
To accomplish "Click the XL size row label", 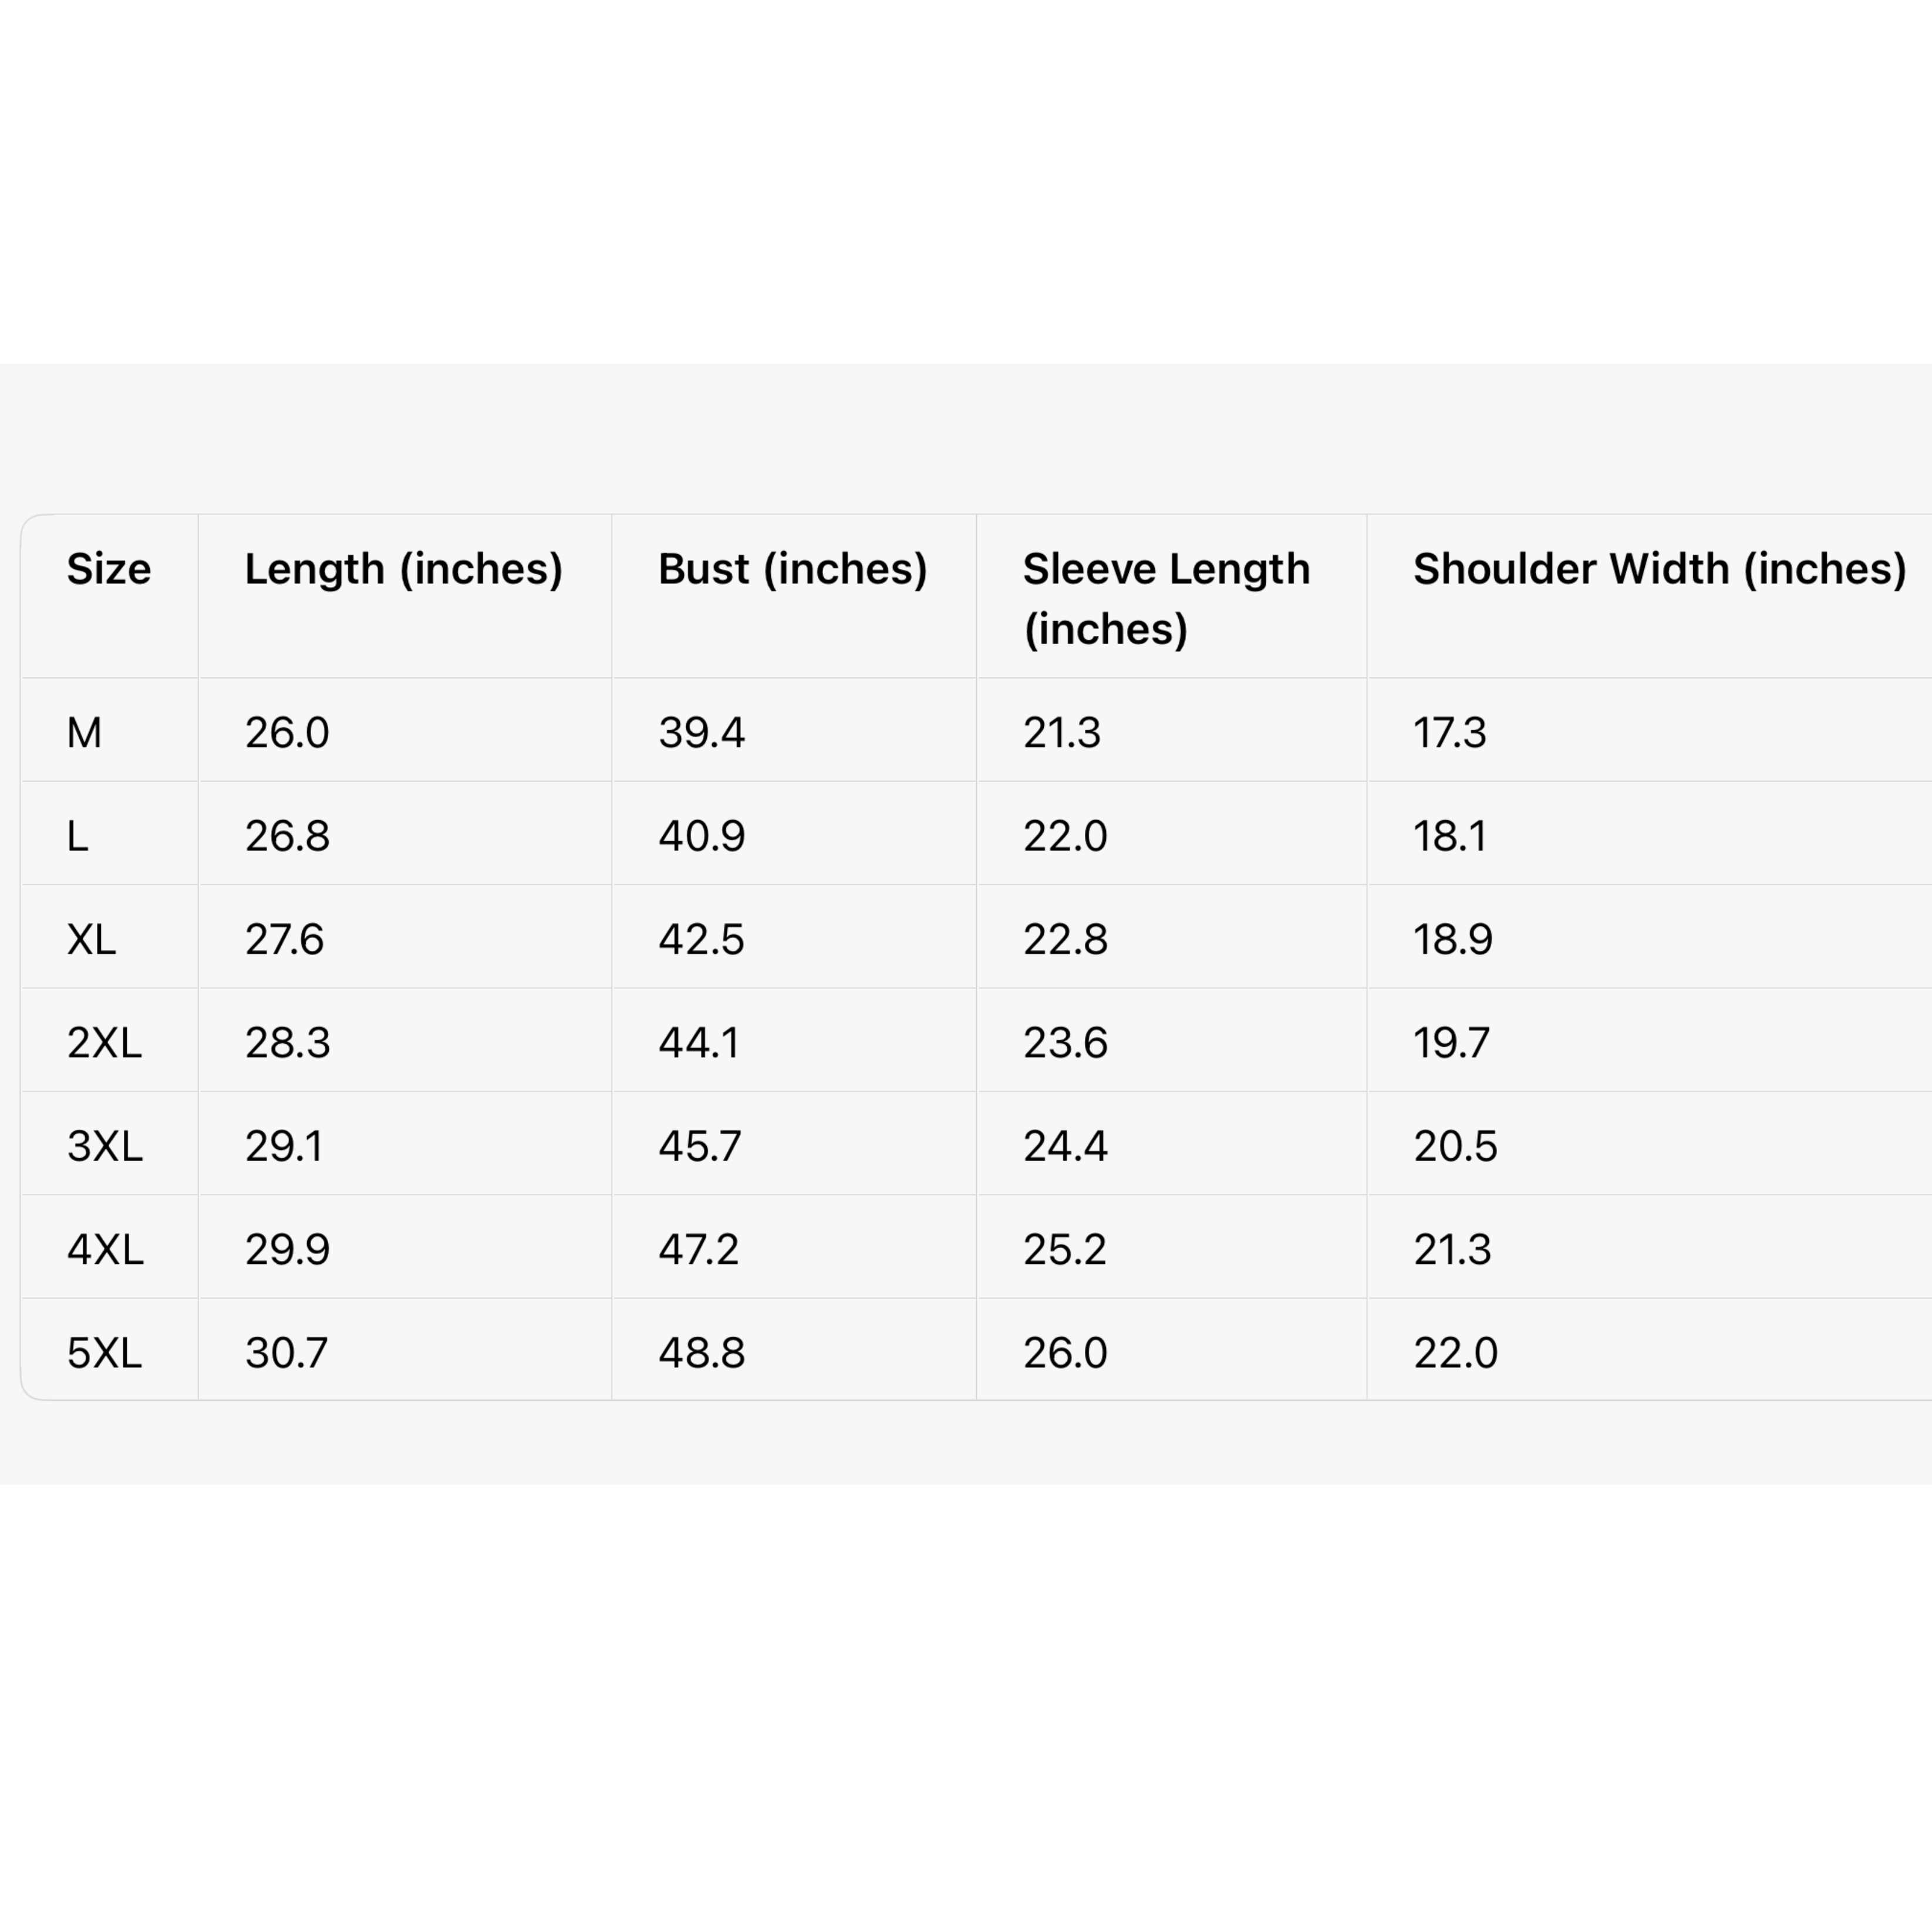I will click(91, 940).
